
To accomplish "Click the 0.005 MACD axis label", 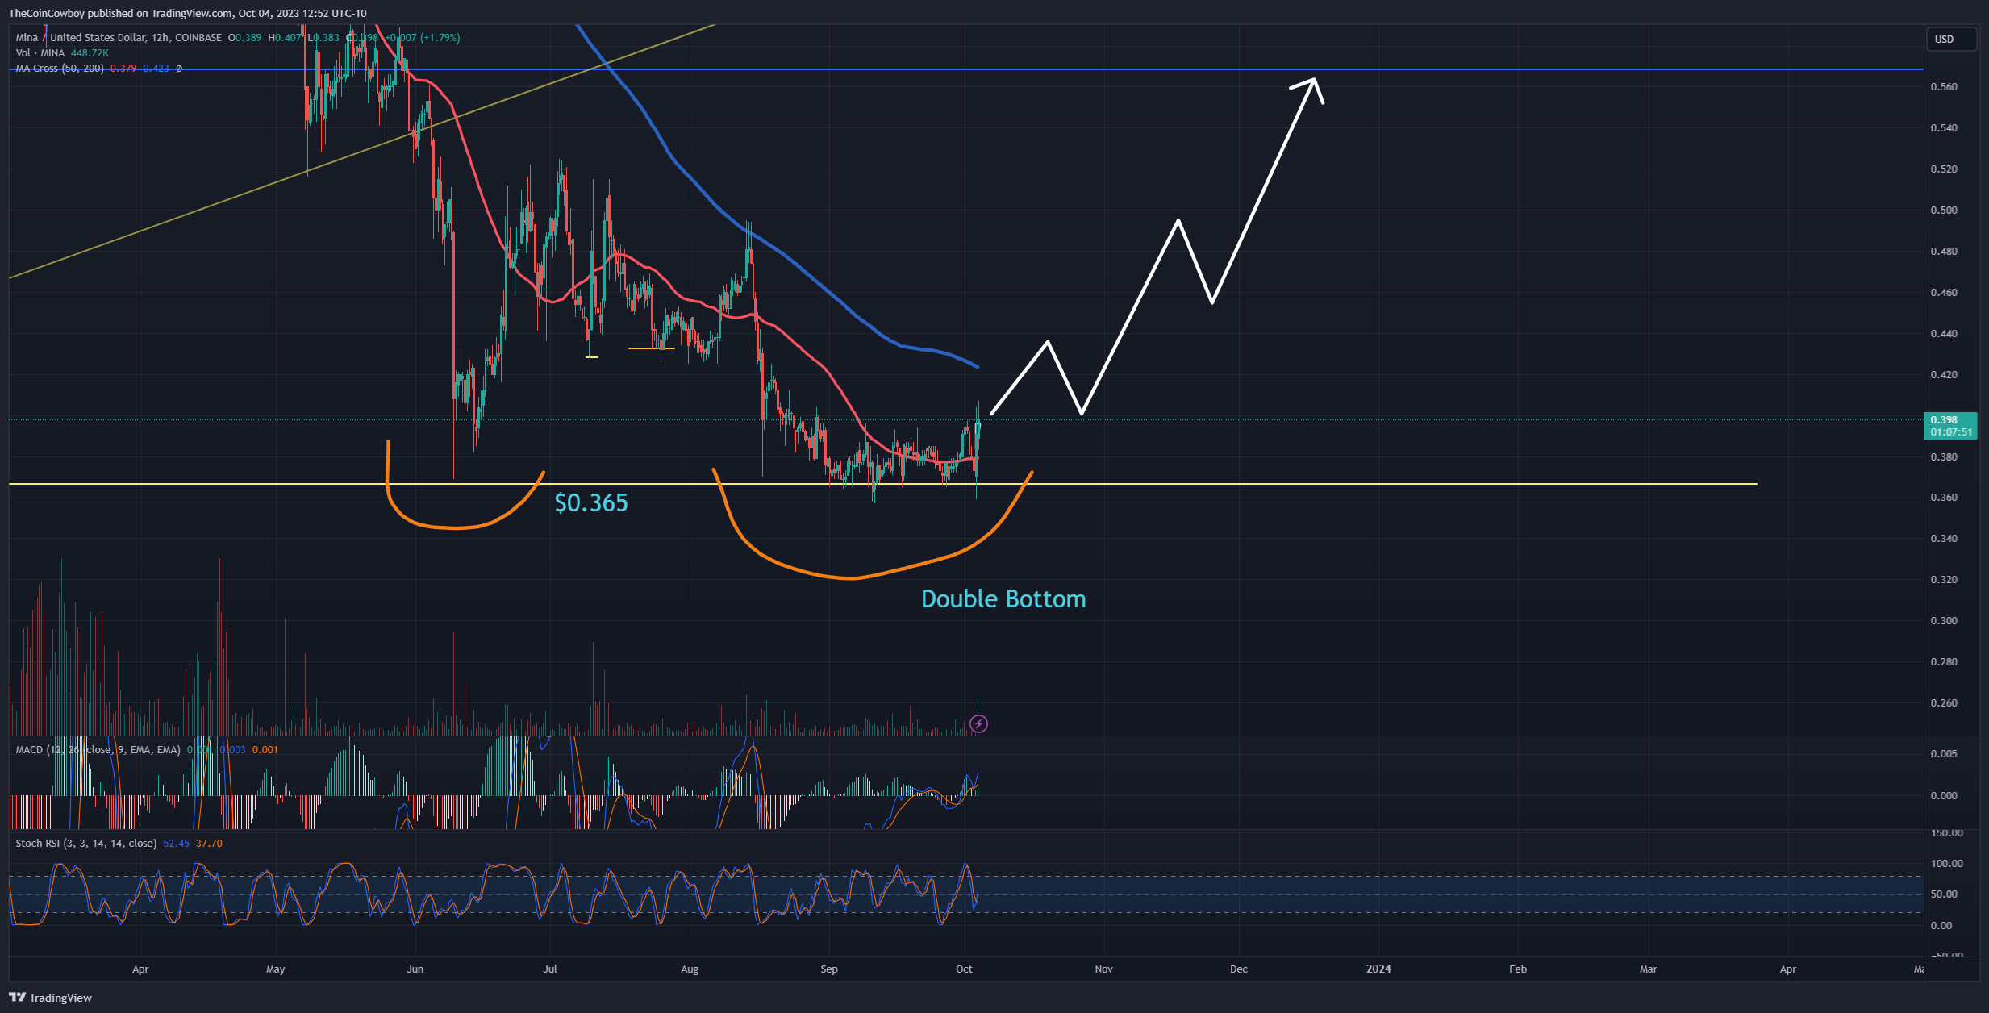I will [1944, 753].
